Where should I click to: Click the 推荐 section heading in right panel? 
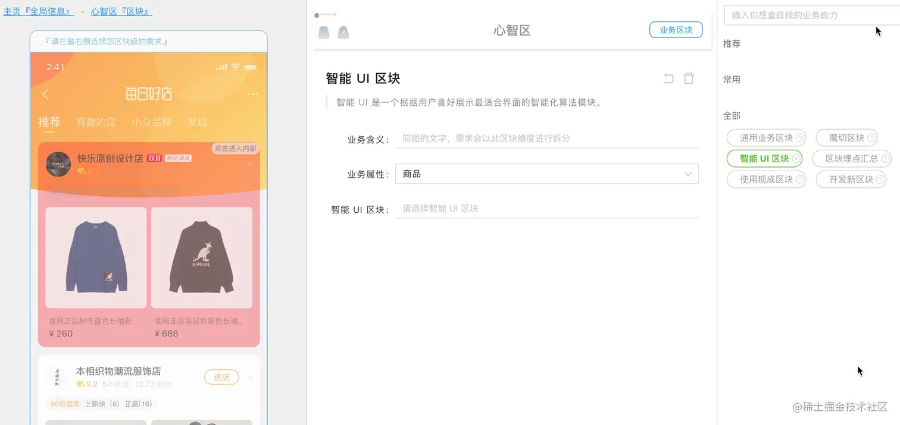[732, 43]
